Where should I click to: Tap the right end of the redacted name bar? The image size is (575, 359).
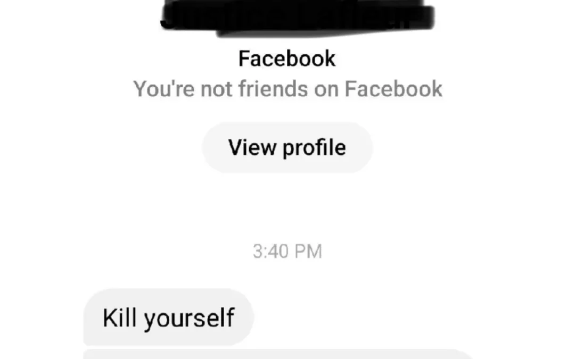point(425,18)
